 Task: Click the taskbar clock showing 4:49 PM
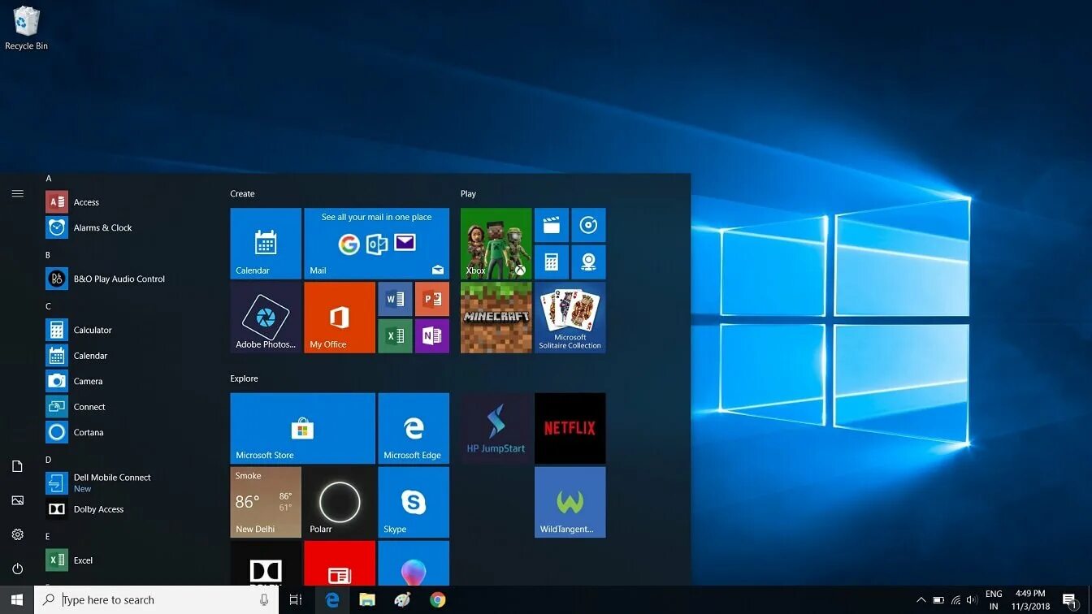[1030, 600]
